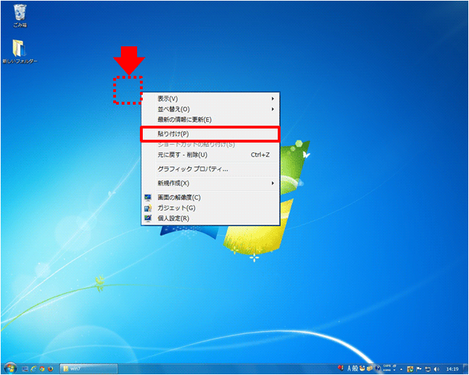Open the ごみ箱 Recycle Bin icon
Screen dimensions: 469x375
tap(20, 16)
